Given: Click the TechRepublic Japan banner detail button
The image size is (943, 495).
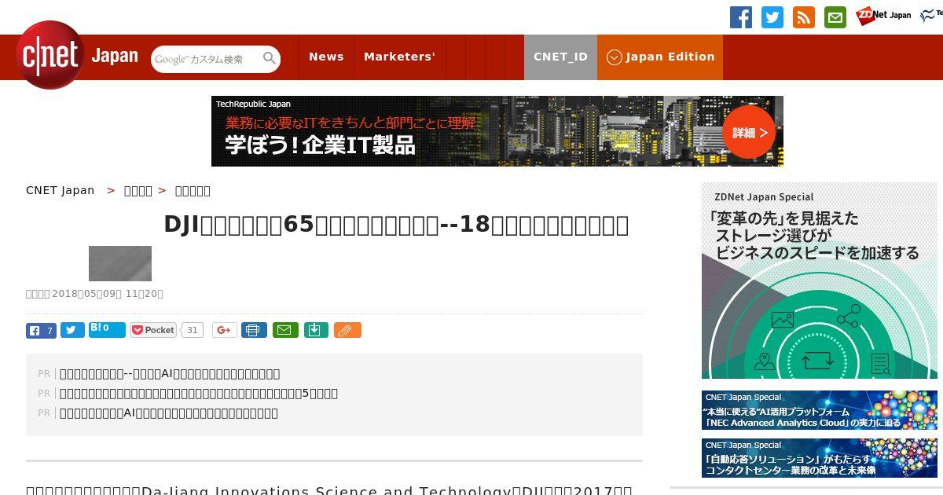Looking at the screenshot, I should (749, 132).
